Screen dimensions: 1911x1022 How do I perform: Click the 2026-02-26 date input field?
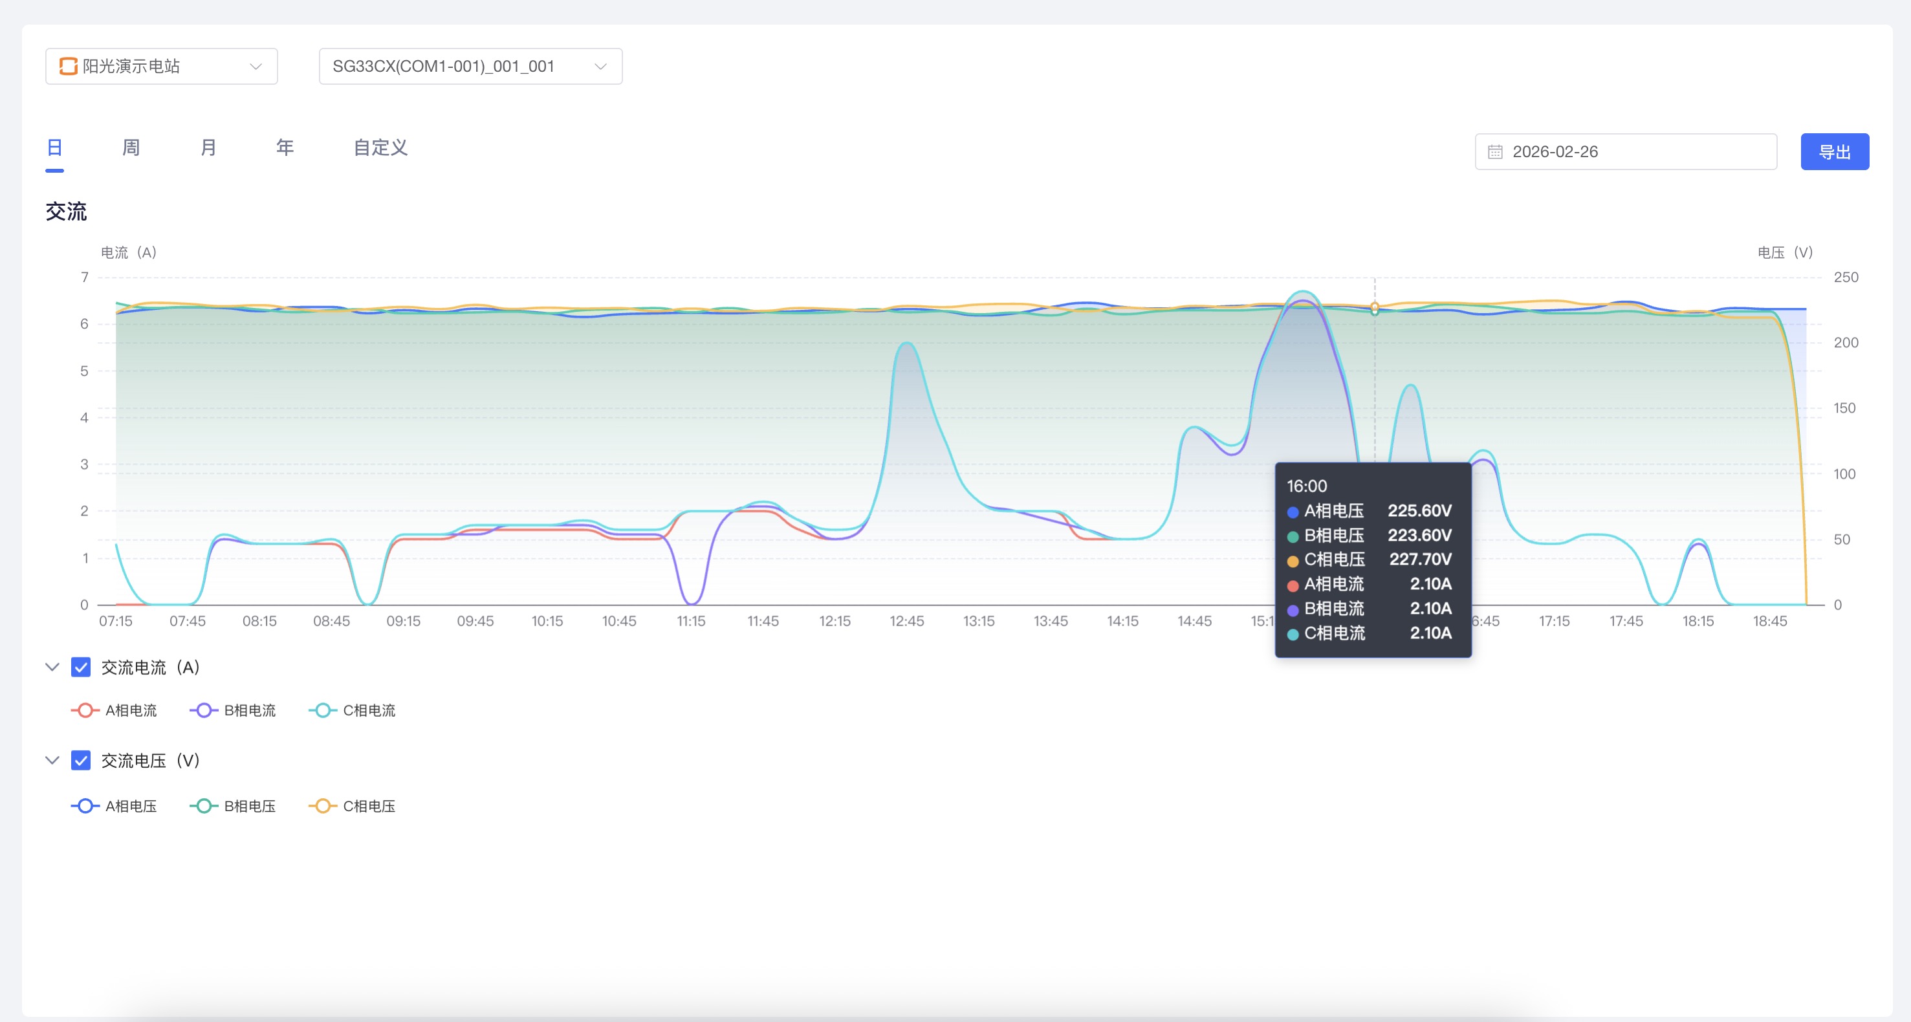click(1624, 152)
